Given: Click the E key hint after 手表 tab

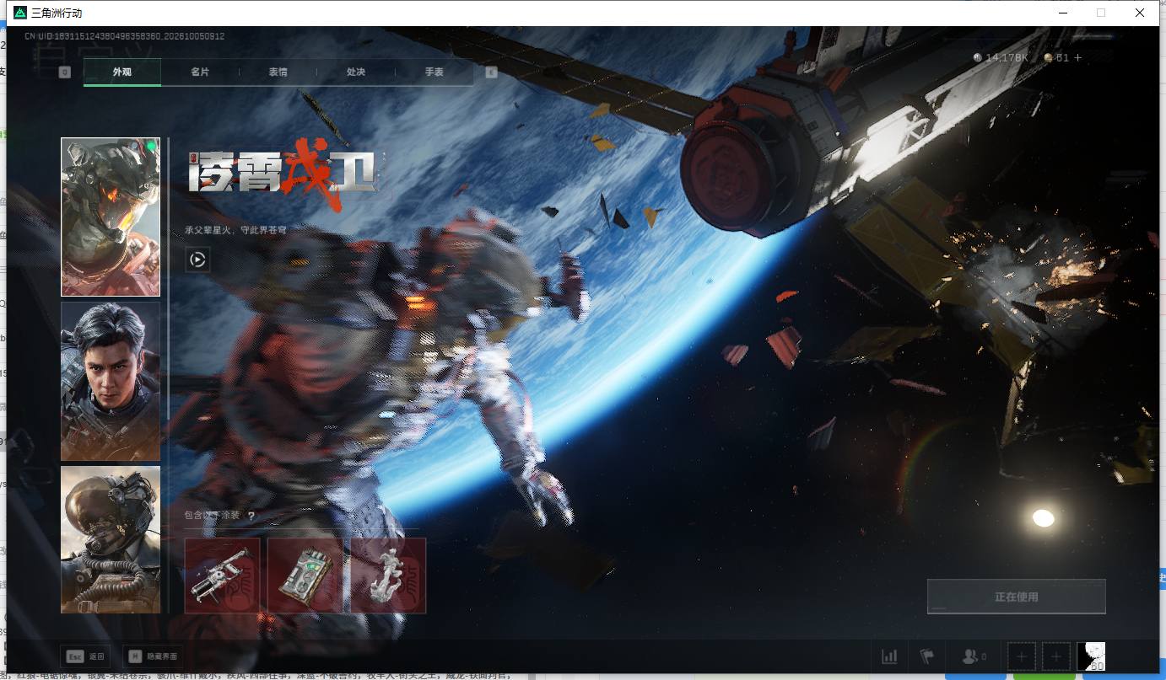Looking at the screenshot, I should pos(491,72).
